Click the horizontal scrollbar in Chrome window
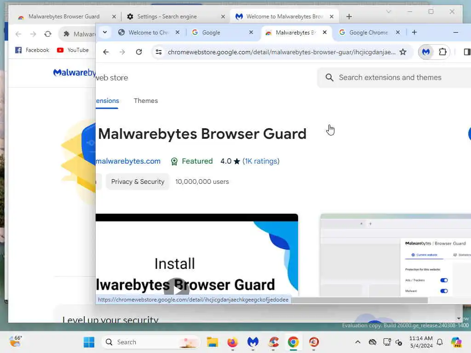471x353 pixels. click(359, 300)
